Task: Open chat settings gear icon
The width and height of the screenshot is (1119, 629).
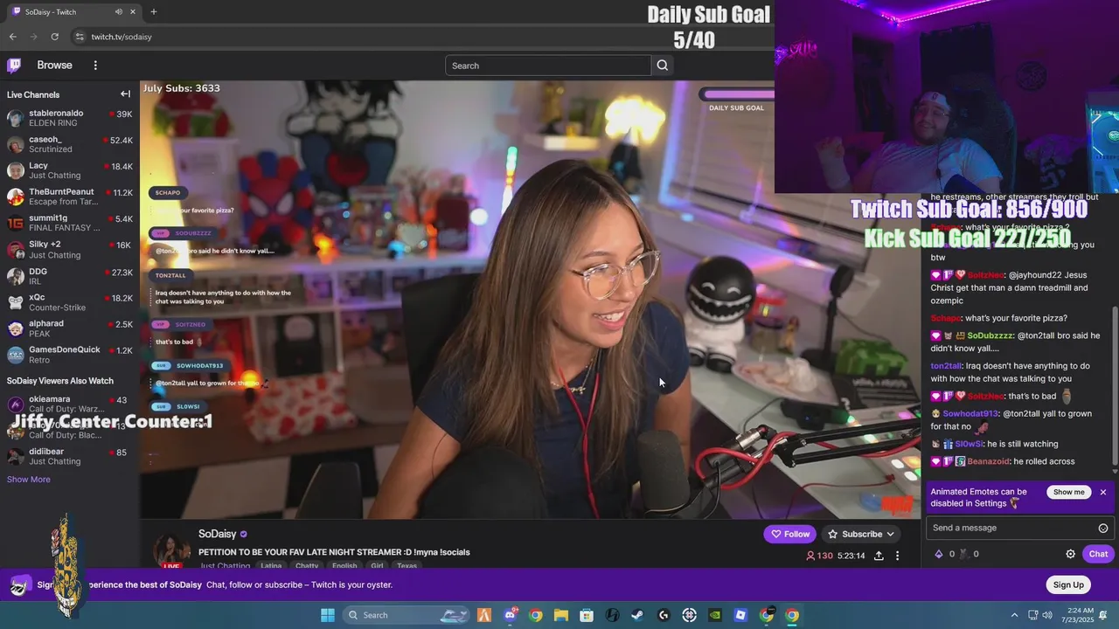Action: [x=1070, y=554]
